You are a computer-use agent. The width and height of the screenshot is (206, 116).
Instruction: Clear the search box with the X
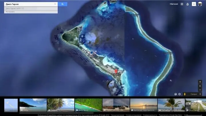[x=55, y=4]
